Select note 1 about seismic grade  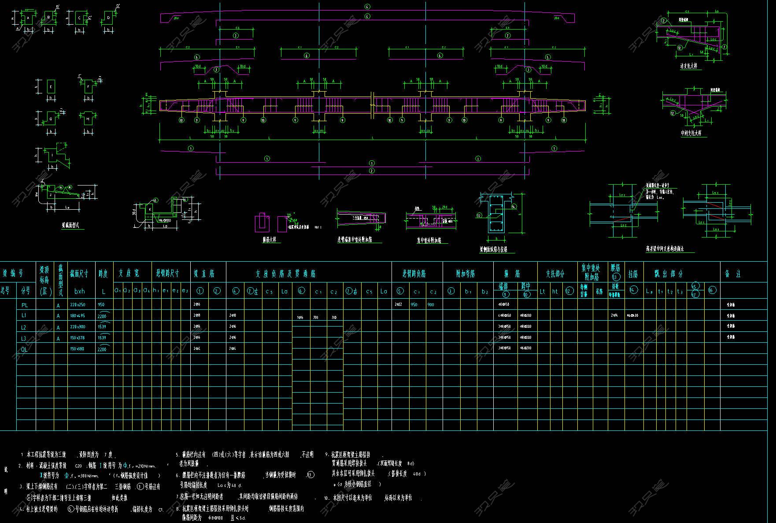[x=69, y=454]
